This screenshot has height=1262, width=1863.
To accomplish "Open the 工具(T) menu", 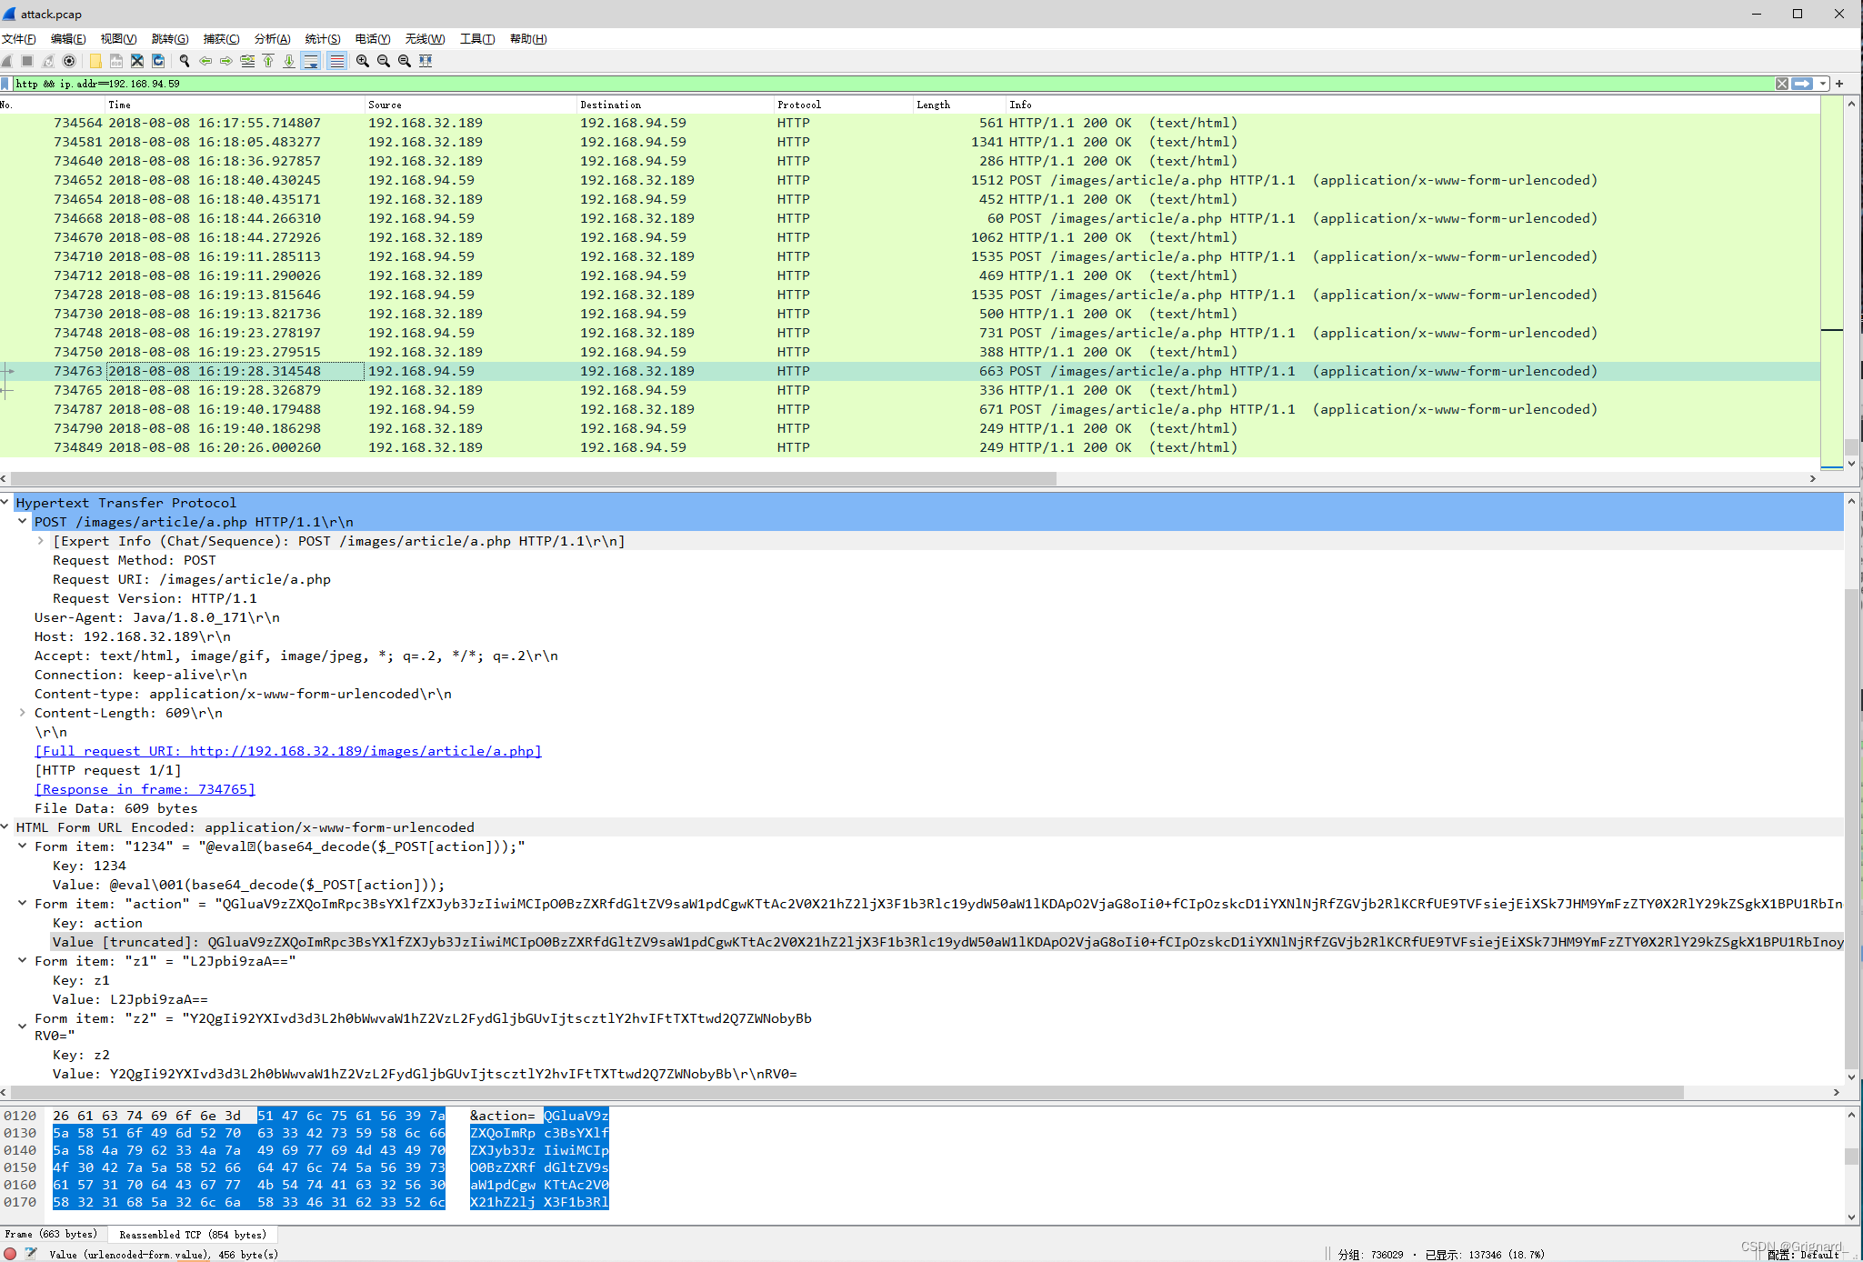I will [x=477, y=38].
